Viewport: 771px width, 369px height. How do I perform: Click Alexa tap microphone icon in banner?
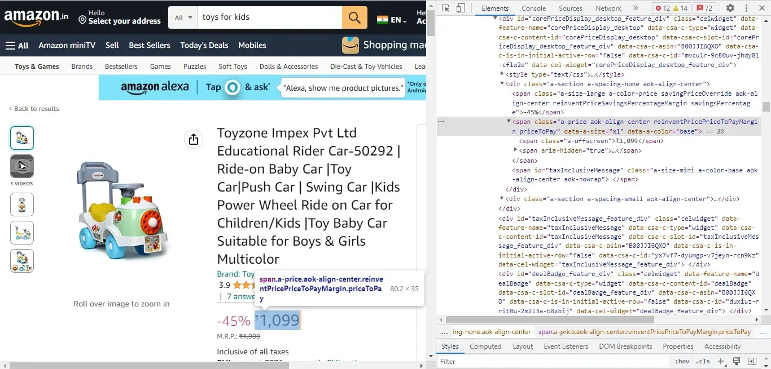(x=233, y=87)
